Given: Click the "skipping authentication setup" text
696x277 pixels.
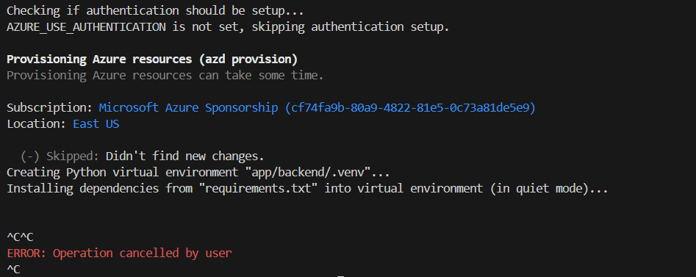Looking at the screenshot, I should [351, 27].
